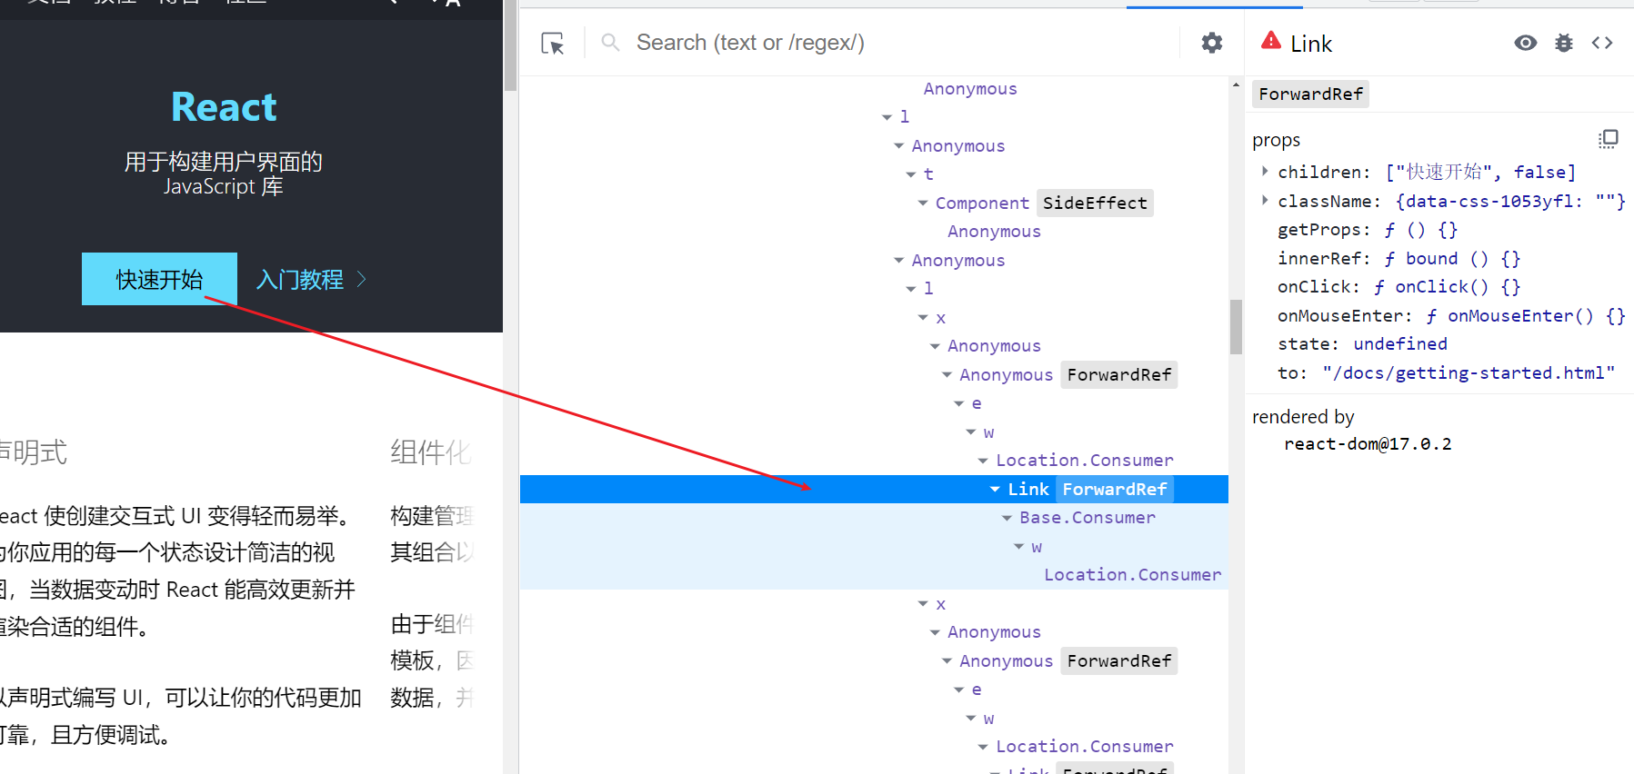
Task: Expand the children prop array
Action: click(1265, 171)
